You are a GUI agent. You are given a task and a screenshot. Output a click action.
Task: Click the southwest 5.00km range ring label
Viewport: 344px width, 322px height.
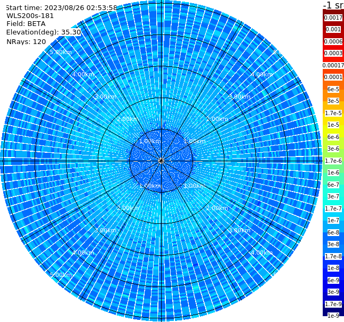coord(61,275)
